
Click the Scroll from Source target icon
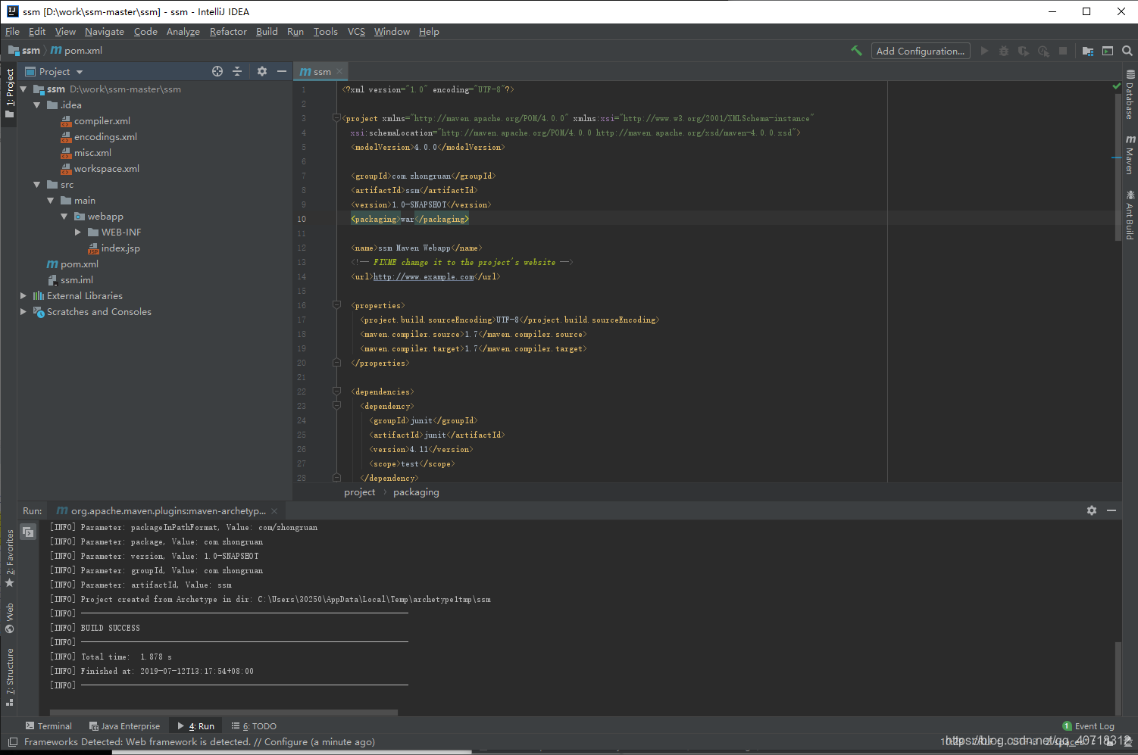pyautogui.click(x=217, y=71)
